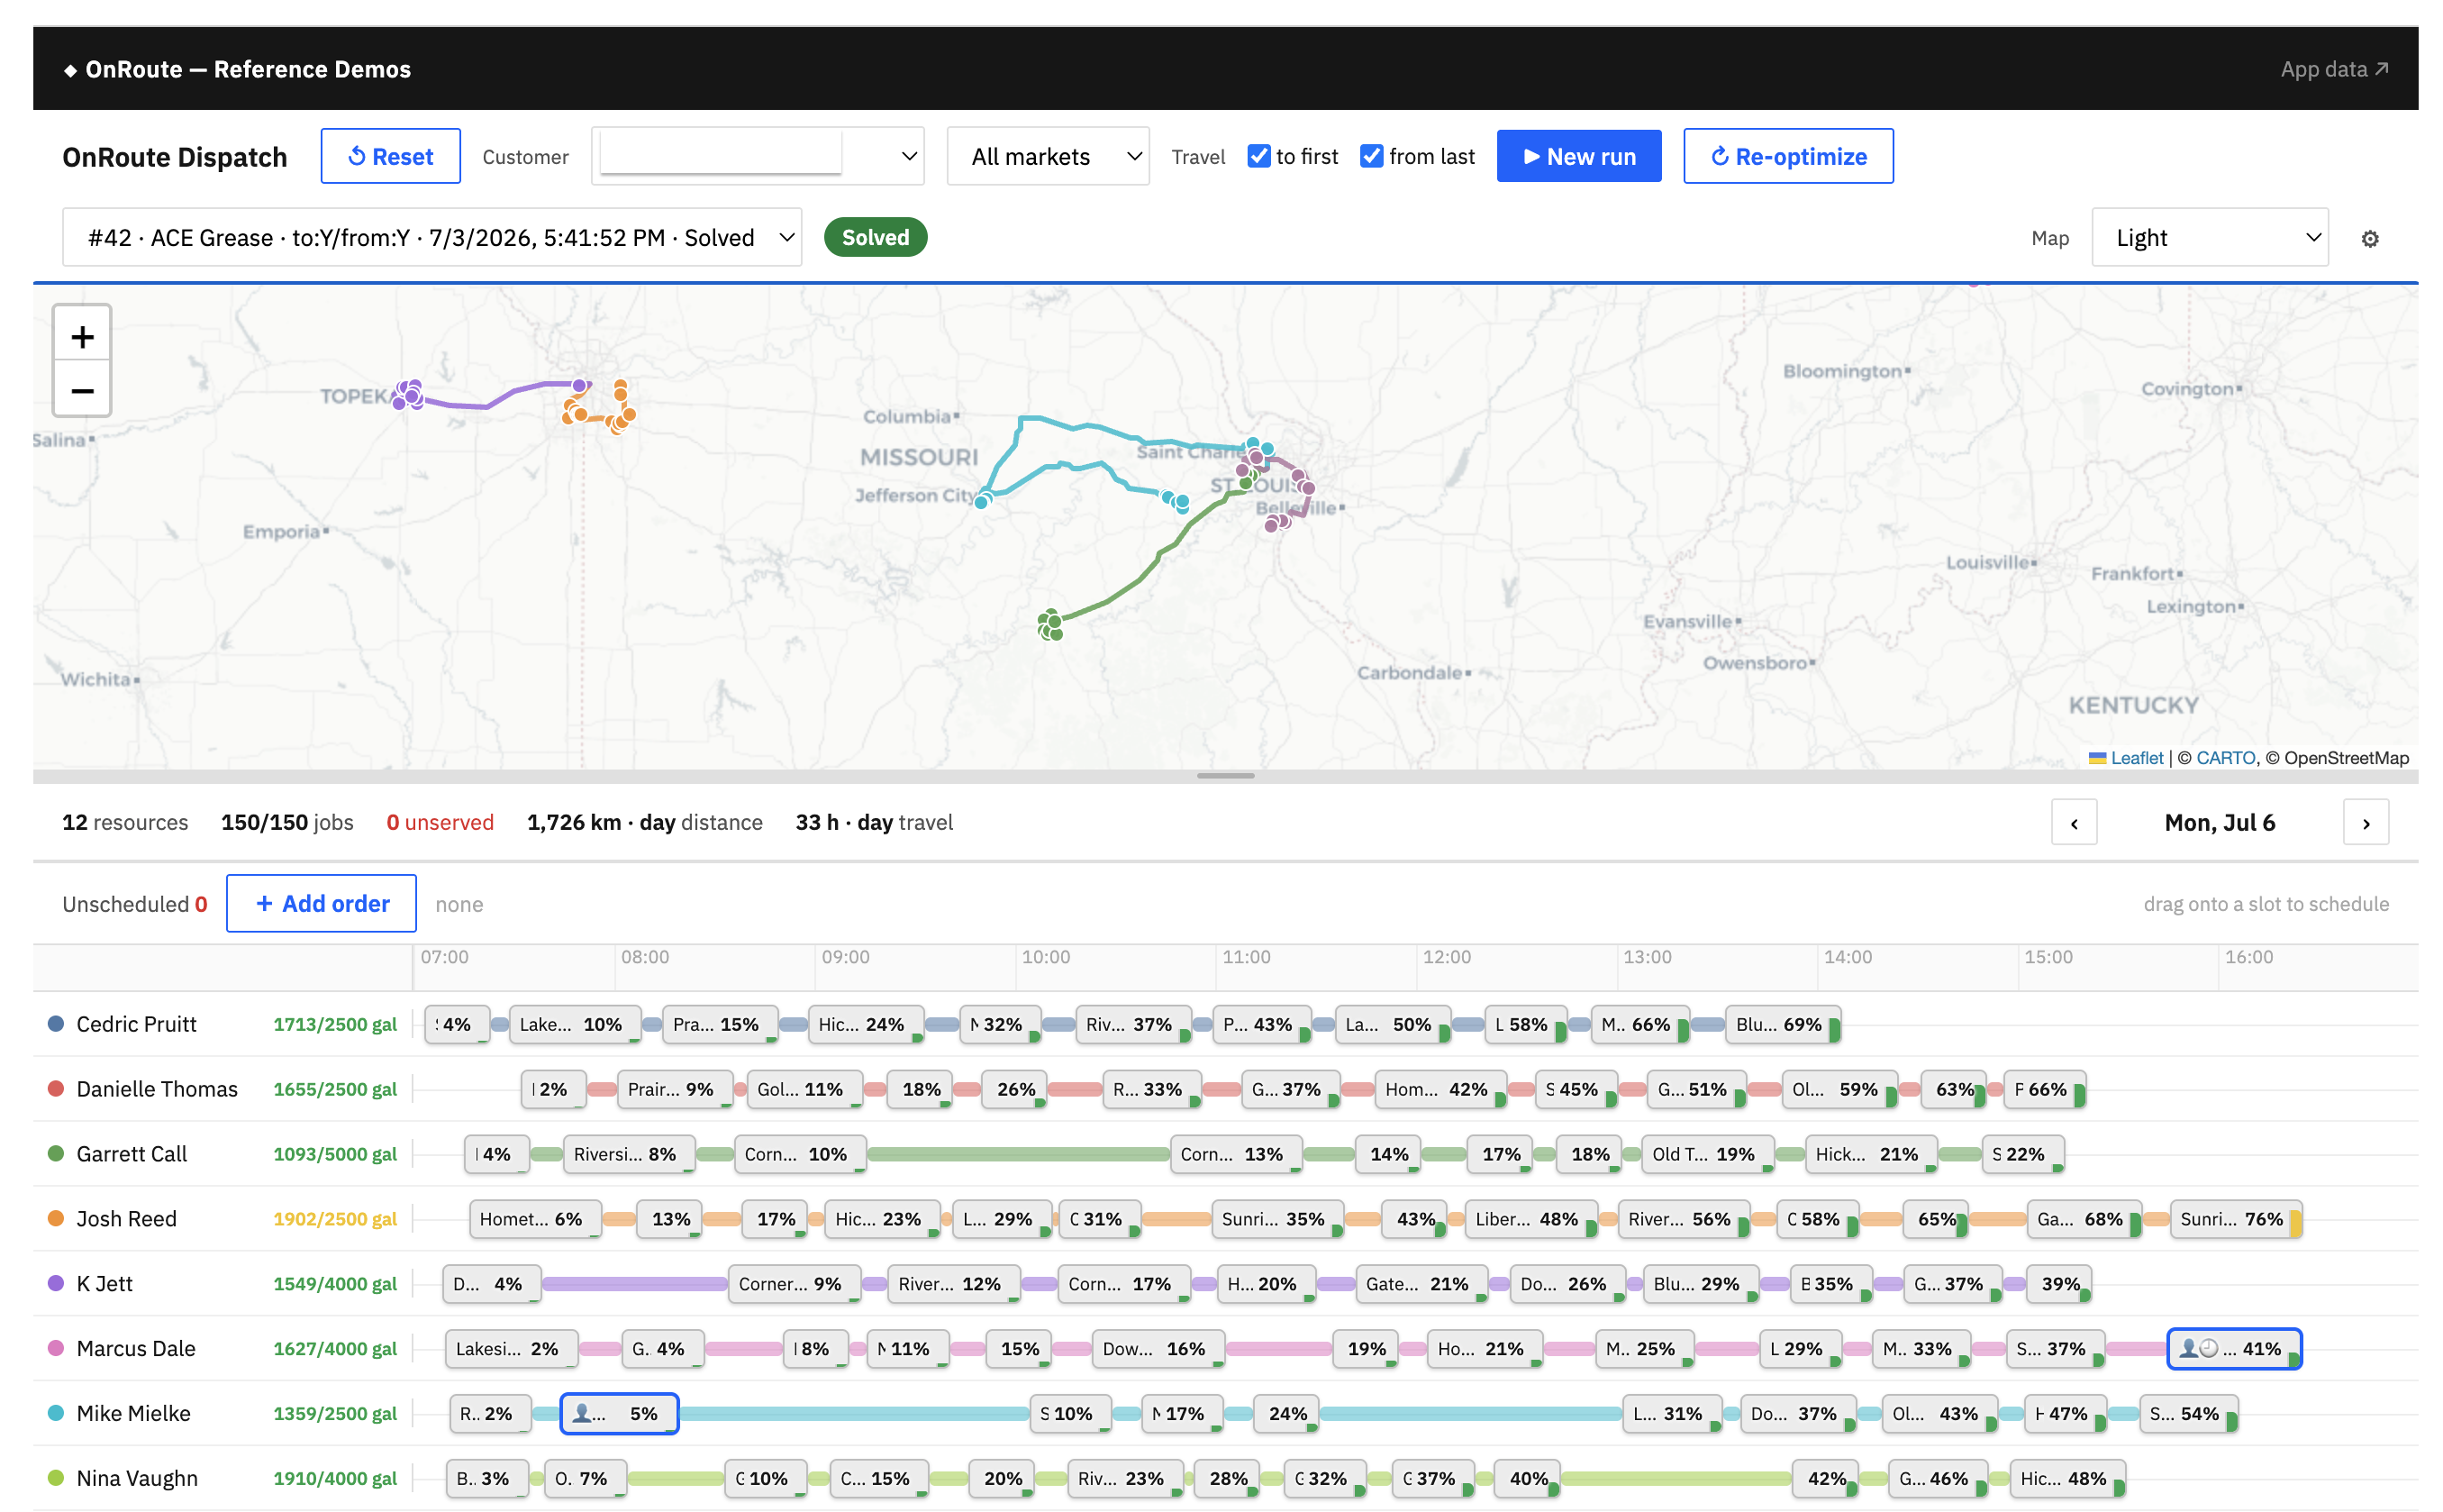The image size is (2443, 1512).
Task: Click the purple route marker at Topeka
Action: 408,395
